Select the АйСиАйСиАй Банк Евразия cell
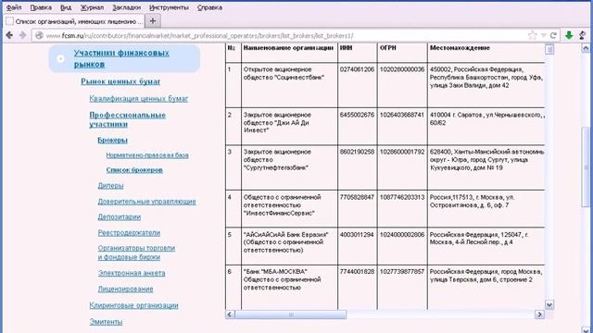 pyautogui.click(x=289, y=246)
